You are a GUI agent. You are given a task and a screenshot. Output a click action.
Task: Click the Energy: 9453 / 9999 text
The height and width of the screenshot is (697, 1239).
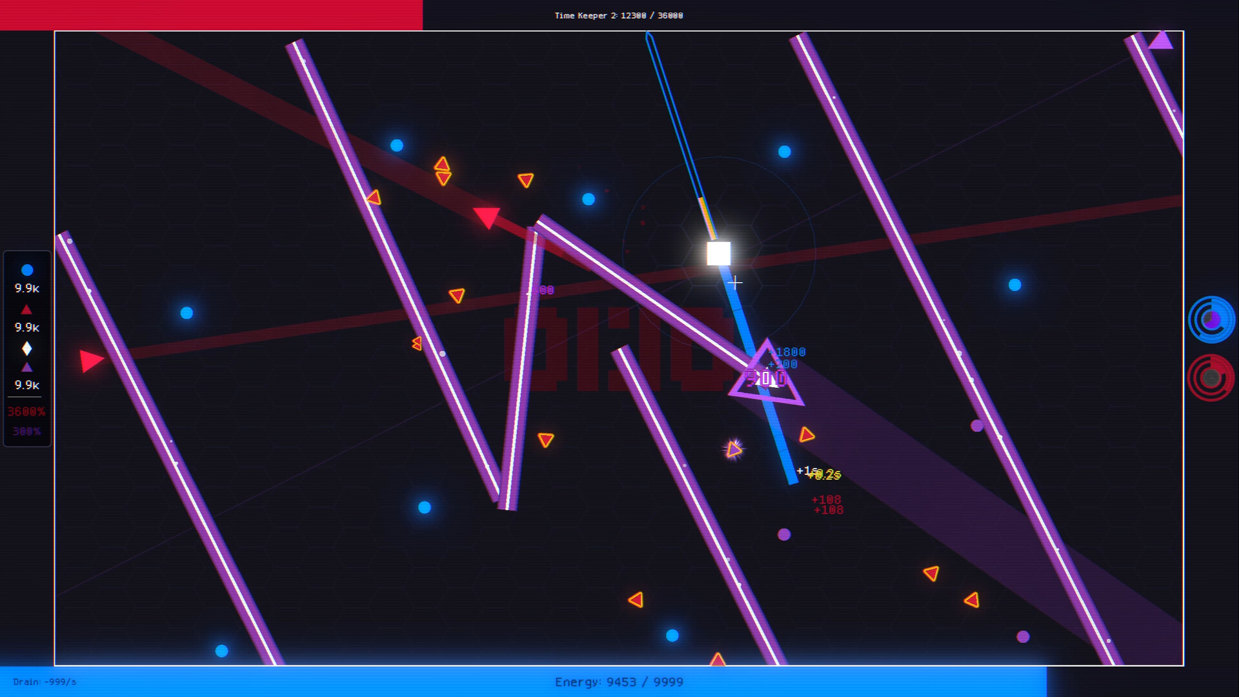coord(619,682)
